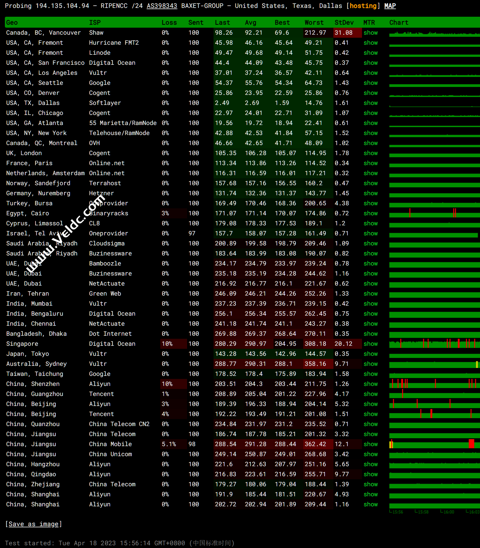Show MTR for Chicago Cogent row
The image size is (480, 548).
pos(370,113)
